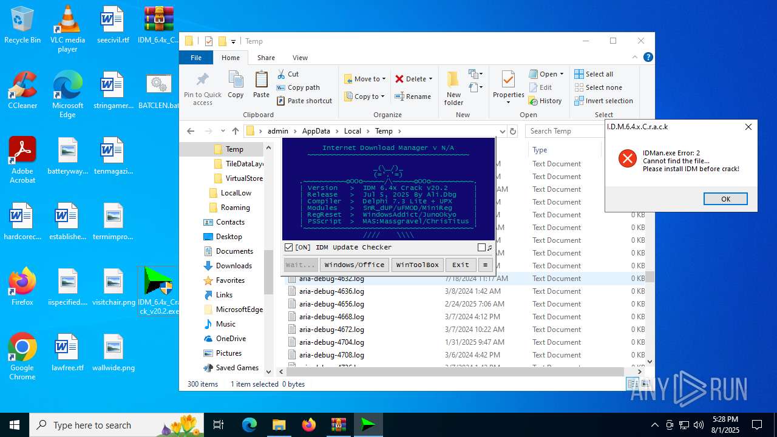Show hidden system tray icons
Image resolution: width=777 pixels, height=437 pixels.
654,425
